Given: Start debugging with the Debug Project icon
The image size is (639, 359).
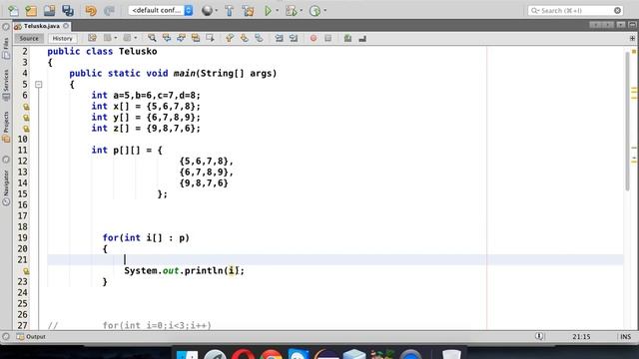Looking at the screenshot, I should [291, 11].
